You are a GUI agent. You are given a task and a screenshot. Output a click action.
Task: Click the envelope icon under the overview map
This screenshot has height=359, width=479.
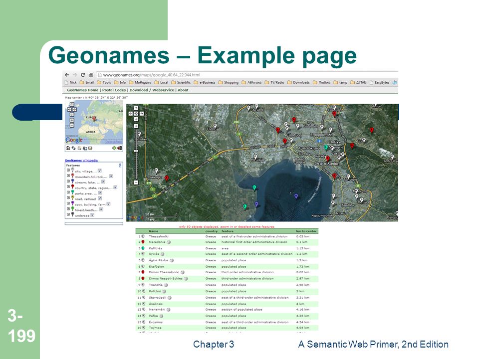tap(90, 149)
